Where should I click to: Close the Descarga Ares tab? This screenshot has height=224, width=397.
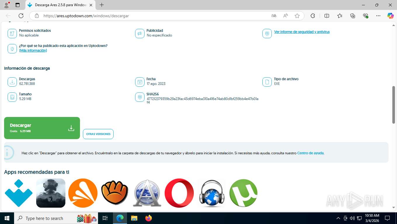91,5
